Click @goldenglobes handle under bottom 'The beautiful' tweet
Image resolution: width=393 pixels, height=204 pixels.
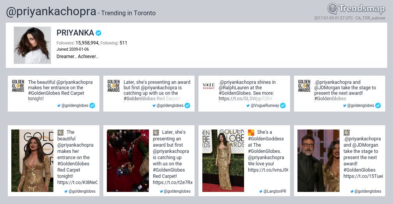tap(82, 191)
